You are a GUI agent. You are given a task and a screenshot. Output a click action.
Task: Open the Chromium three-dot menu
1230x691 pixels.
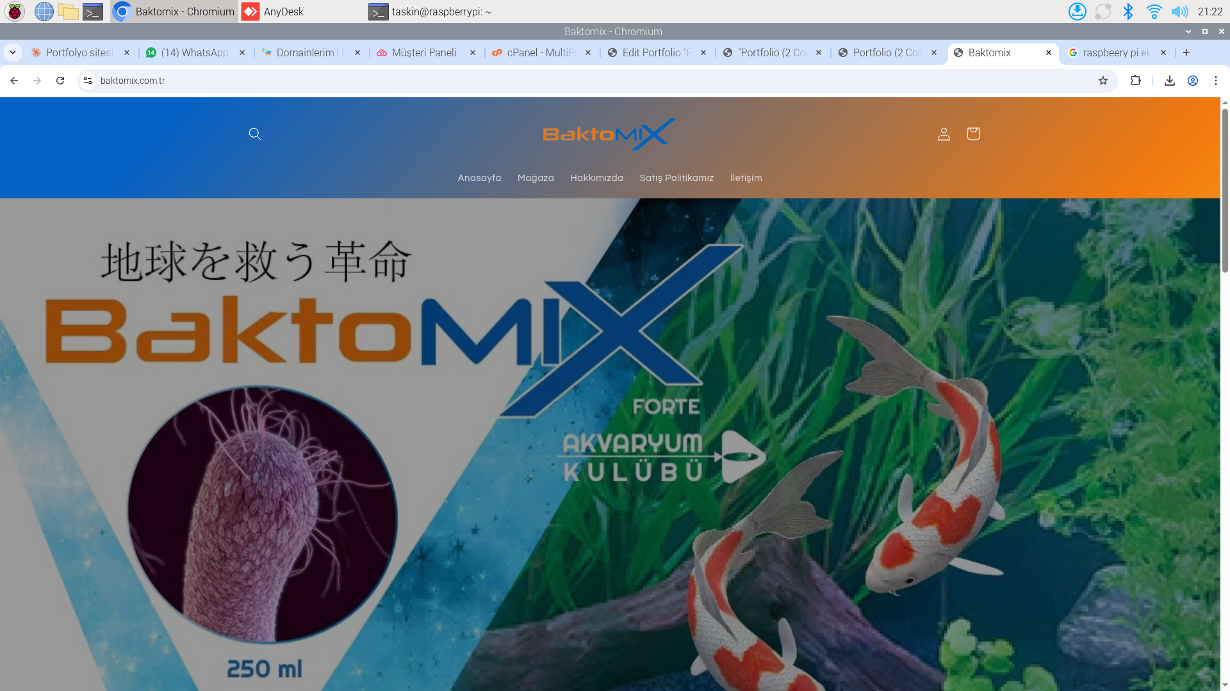[1216, 81]
